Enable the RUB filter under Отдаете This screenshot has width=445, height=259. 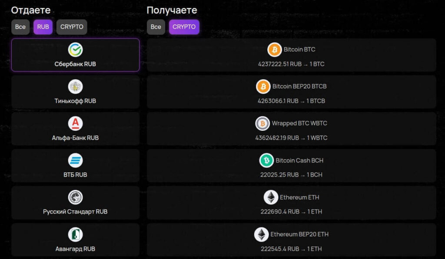pos(43,27)
